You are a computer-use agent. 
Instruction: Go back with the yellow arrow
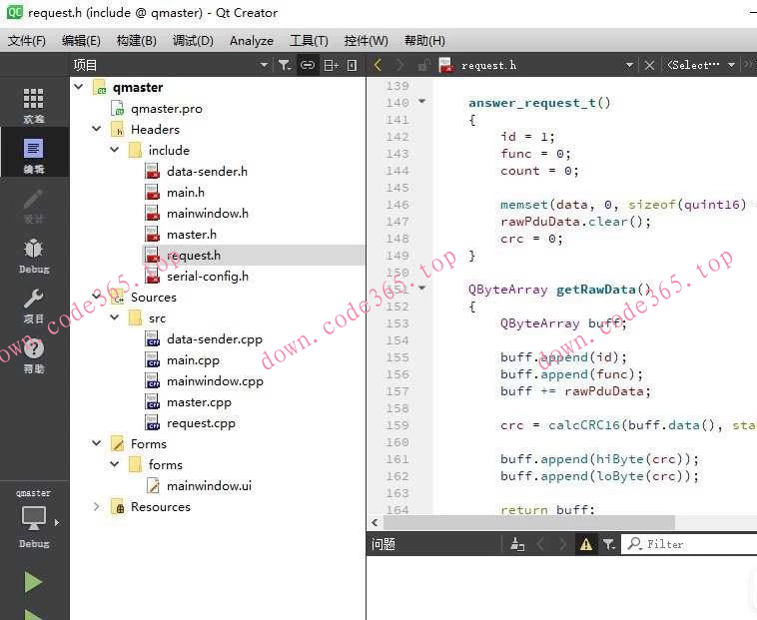pos(378,65)
